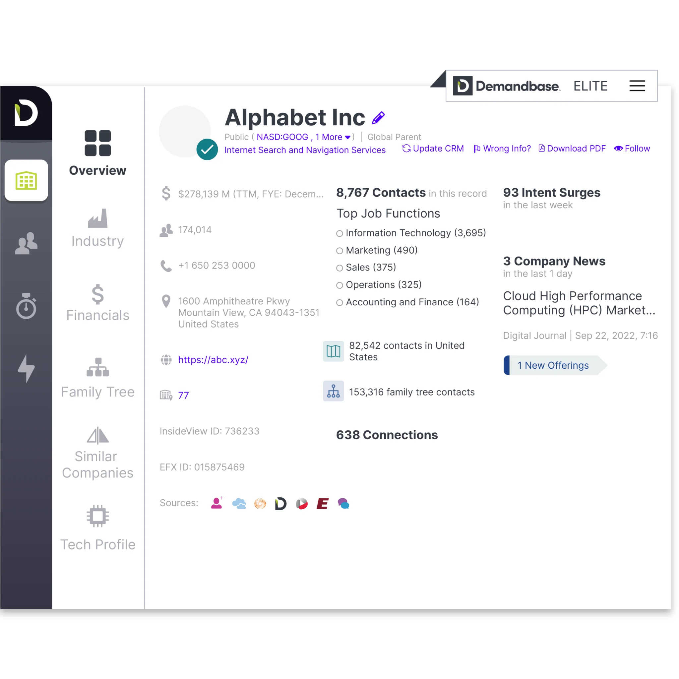The width and height of the screenshot is (679, 679).
Task: Click the Internet Search and Navigation Services tag
Action: [306, 150]
